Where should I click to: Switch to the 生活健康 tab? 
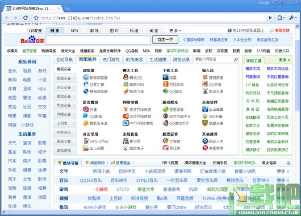158,60
